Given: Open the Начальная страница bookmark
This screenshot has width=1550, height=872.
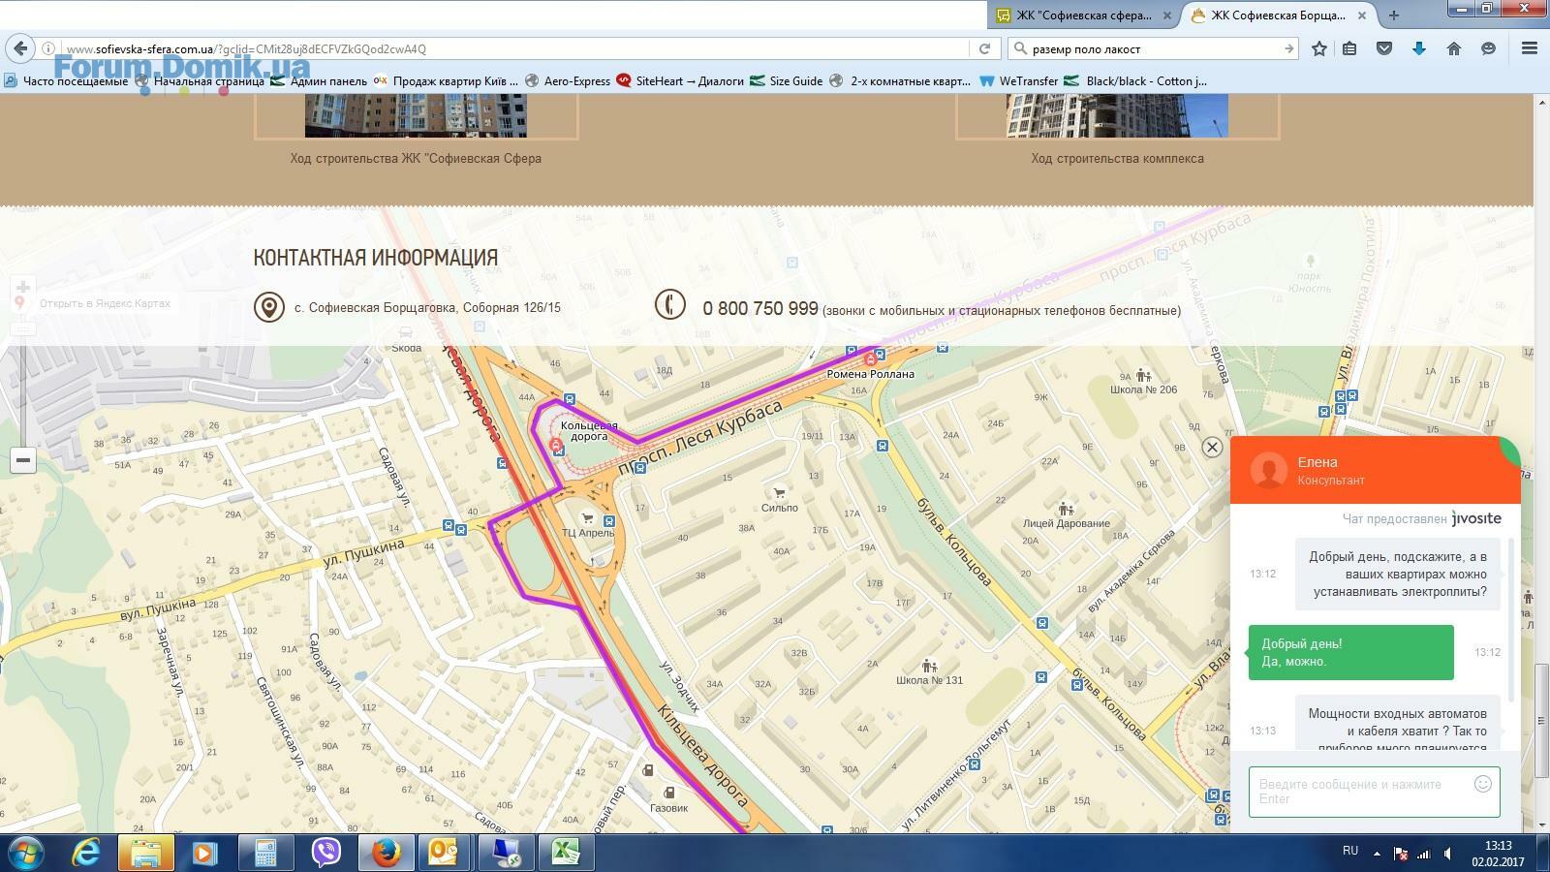Looking at the screenshot, I should tap(199, 81).
